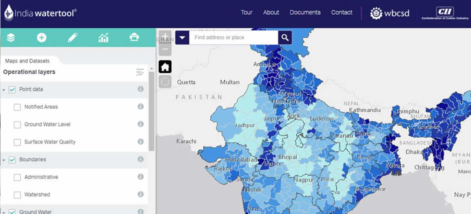The width and height of the screenshot is (471, 214).
Task: Open the layers stack icon in toolbar
Action: [x=11, y=38]
